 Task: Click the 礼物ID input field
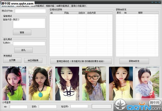[29, 43]
